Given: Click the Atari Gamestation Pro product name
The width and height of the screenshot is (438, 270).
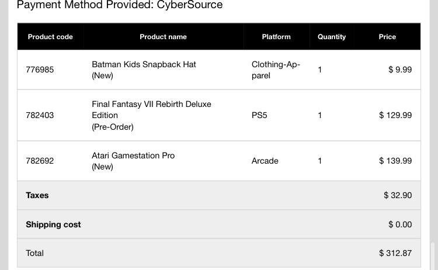Looking at the screenshot, I should pyautogui.click(x=133, y=155).
